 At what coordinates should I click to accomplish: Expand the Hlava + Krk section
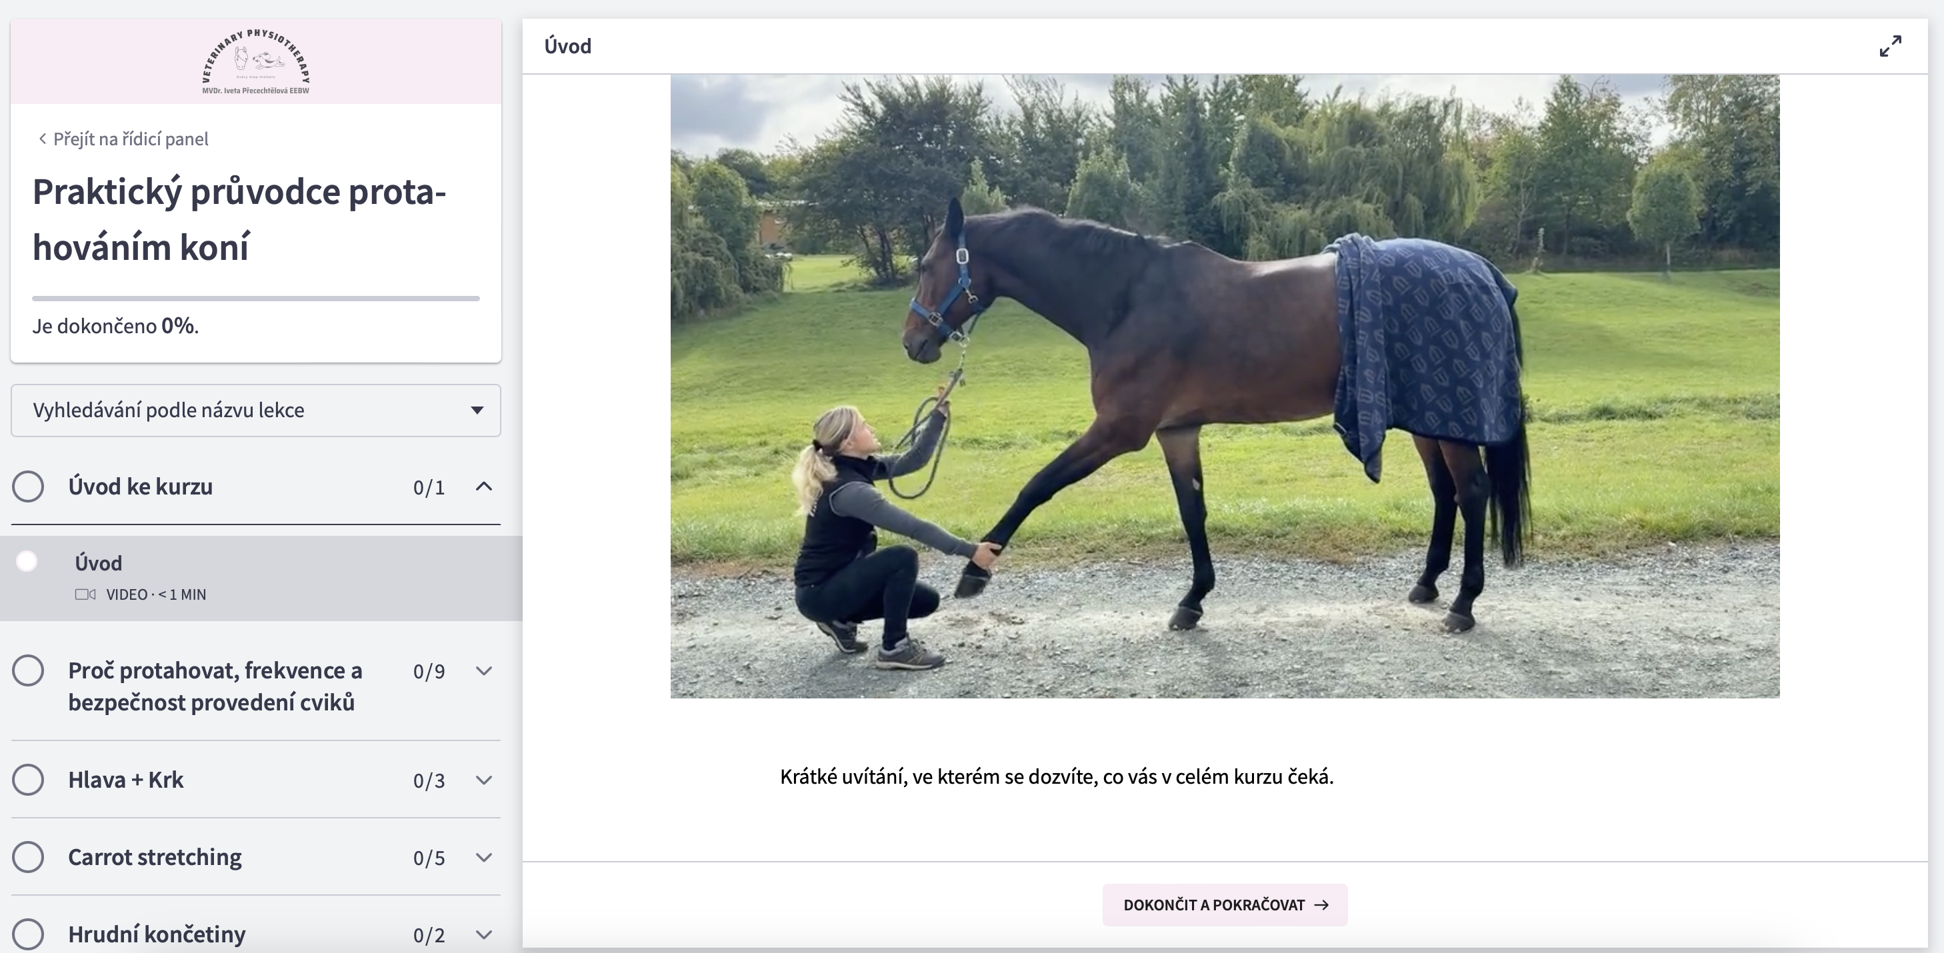(484, 780)
